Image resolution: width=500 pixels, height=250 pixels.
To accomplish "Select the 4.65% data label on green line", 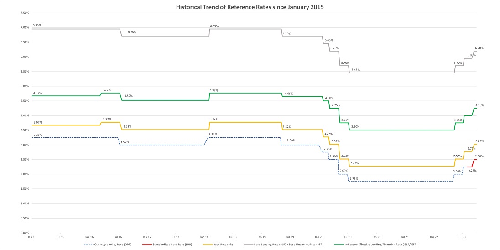I will (x=289, y=94).
